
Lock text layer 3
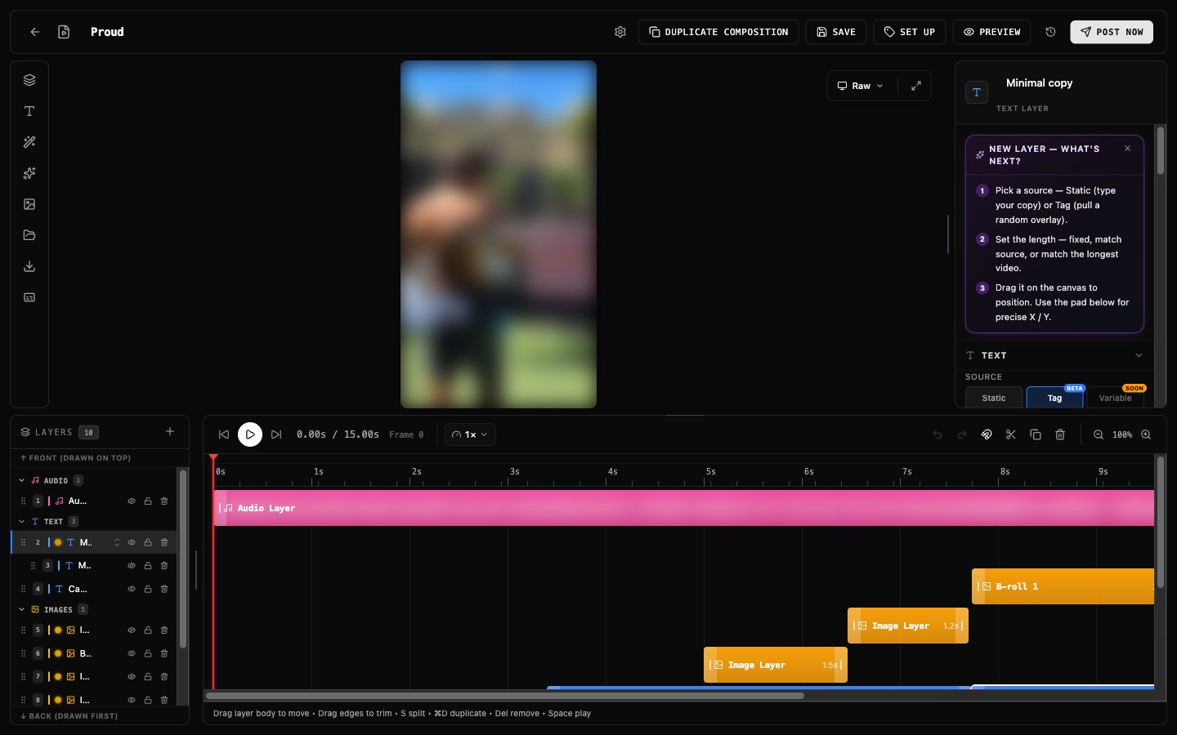[148, 565]
